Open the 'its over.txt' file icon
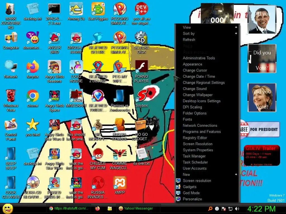Image resolution: width=286 pixels, height=214 pixels. click(x=141, y=156)
